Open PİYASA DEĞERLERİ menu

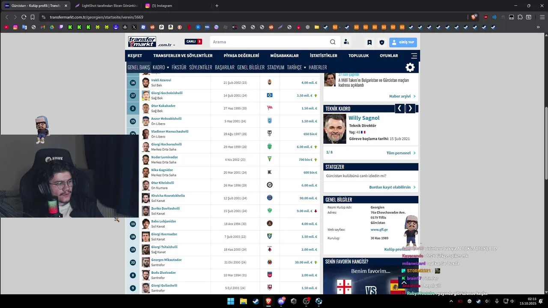[x=241, y=56]
